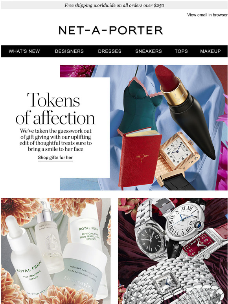228x304 pixels.
Task: Click the Cartier white dial watch
Action: pos(184,222)
